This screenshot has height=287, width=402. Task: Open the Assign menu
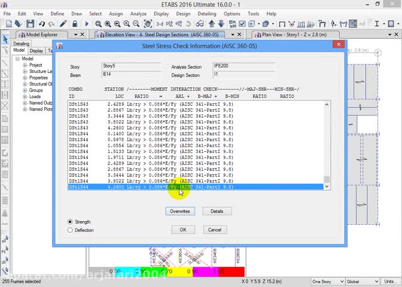pos(116,14)
